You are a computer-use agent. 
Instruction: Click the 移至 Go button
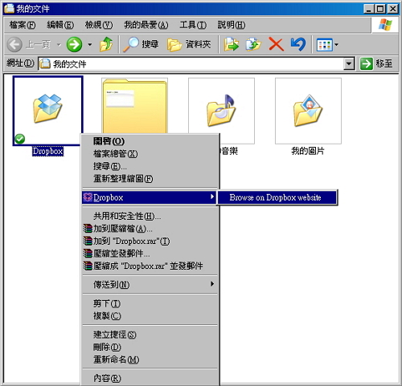point(376,63)
